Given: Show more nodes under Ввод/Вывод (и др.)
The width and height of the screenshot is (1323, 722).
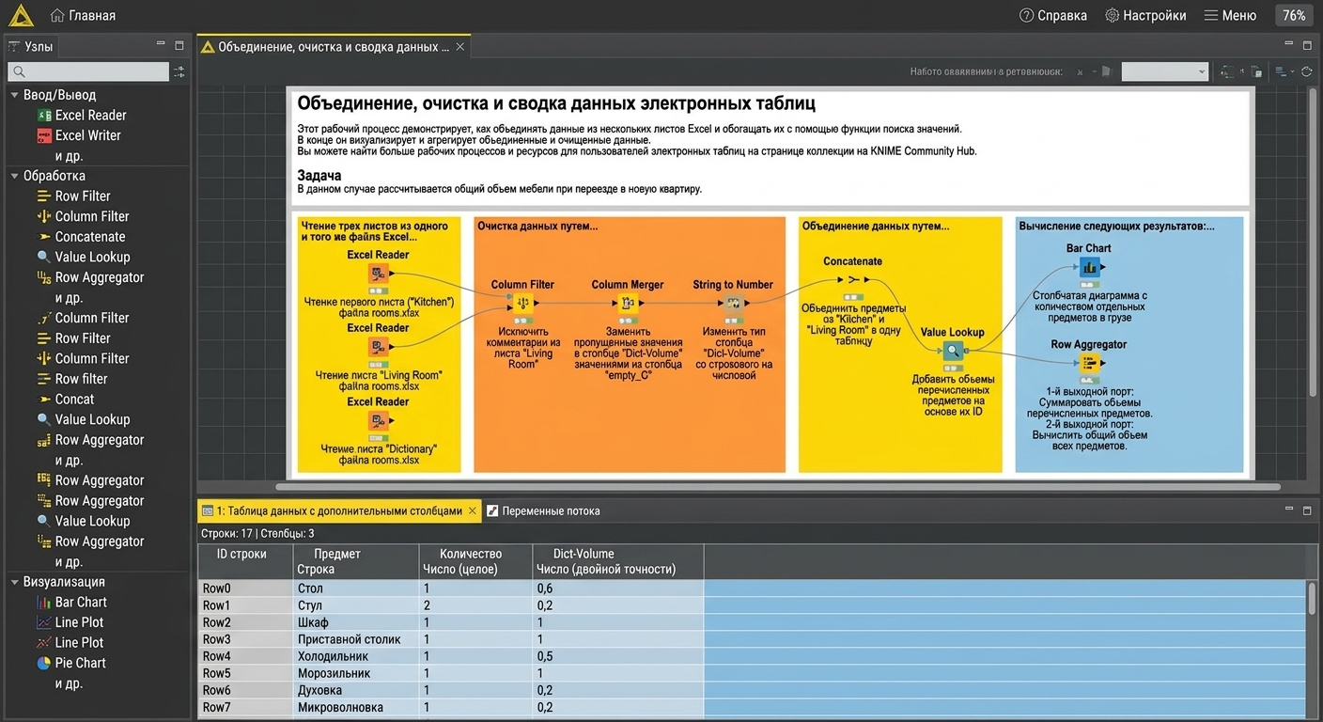Looking at the screenshot, I should click(69, 156).
